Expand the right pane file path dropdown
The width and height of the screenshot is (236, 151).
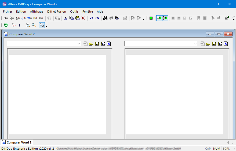click(x=196, y=44)
